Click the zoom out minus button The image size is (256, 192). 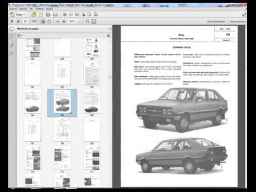pyautogui.click(x=58, y=21)
